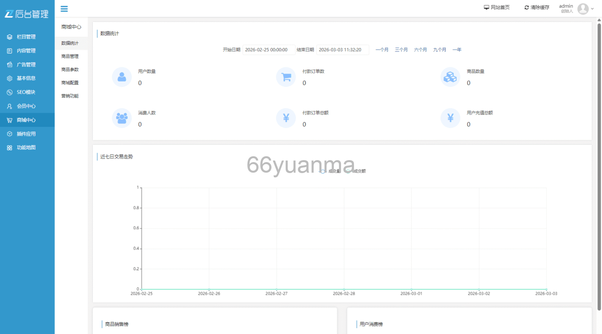The image size is (602, 334).
Task: Click the 消费人数 group icon
Action: 122,118
